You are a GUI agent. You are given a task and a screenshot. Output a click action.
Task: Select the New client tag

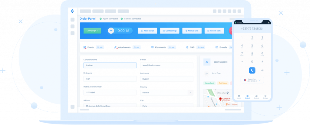click(x=209, y=83)
